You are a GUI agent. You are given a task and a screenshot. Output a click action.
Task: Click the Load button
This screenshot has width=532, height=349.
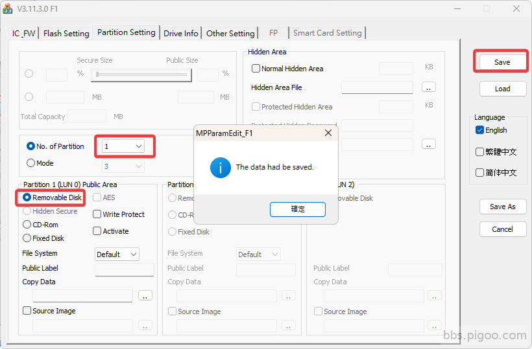pos(502,89)
